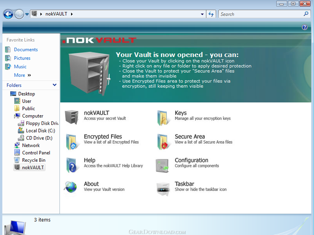Click the Control Panel icon in folder tree
The height and width of the screenshot is (235, 314).
point(17,153)
